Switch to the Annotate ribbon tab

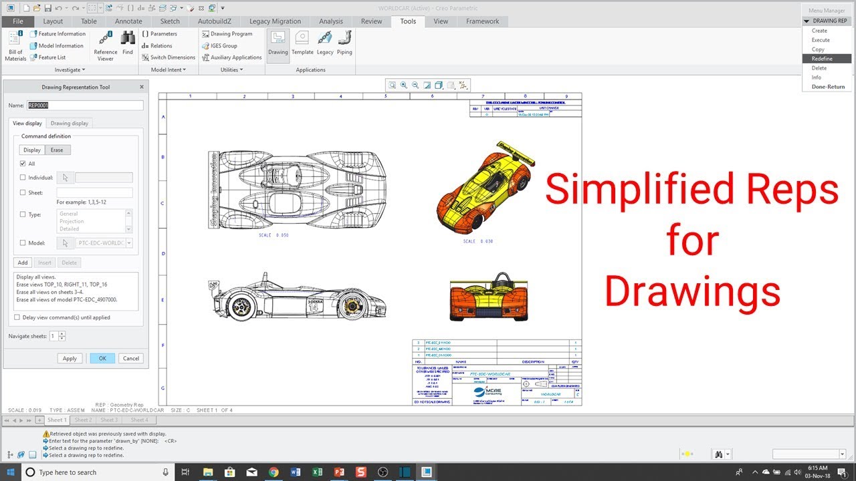point(128,21)
